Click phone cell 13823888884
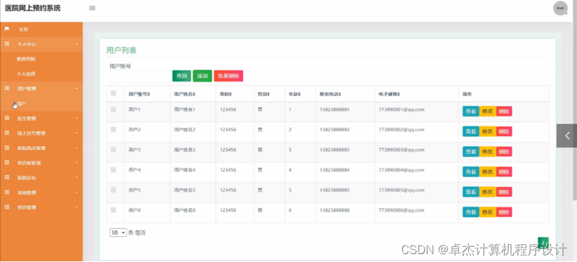577x262 pixels. pos(335,170)
